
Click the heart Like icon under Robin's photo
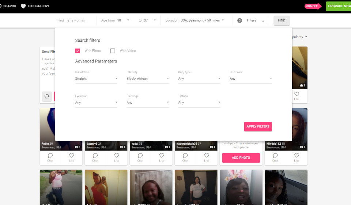[72, 156]
